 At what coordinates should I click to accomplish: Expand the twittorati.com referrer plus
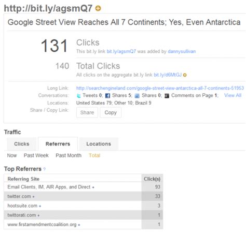(x=38, y=215)
